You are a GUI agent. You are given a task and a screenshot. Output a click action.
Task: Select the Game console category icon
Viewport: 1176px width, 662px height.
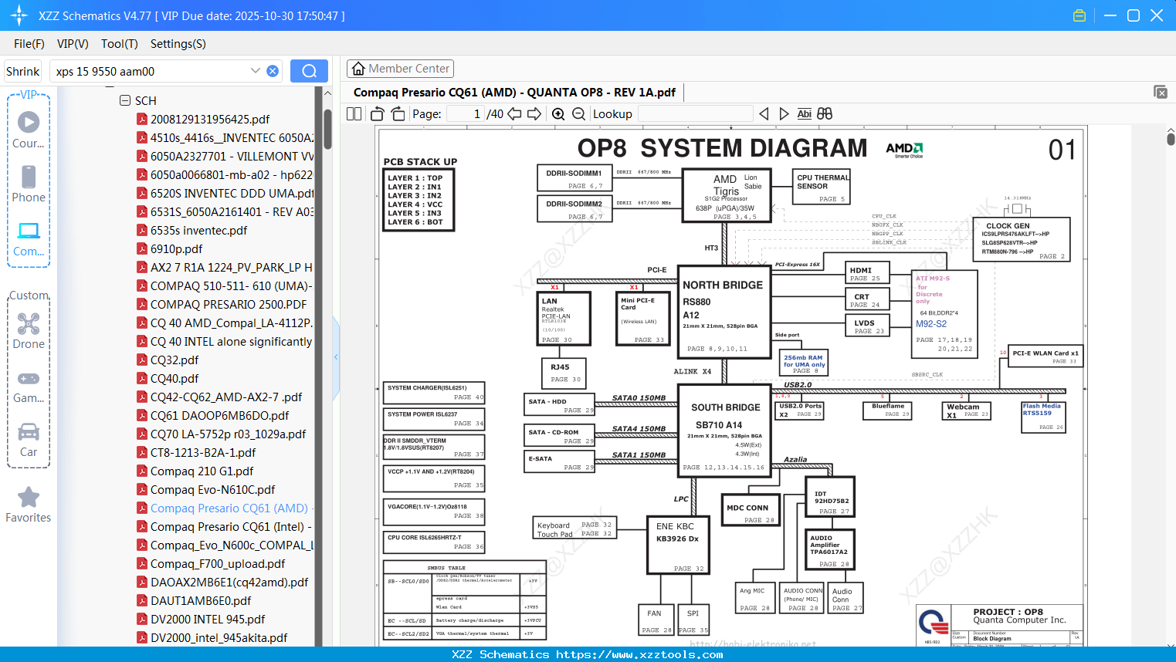pyautogui.click(x=29, y=378)
